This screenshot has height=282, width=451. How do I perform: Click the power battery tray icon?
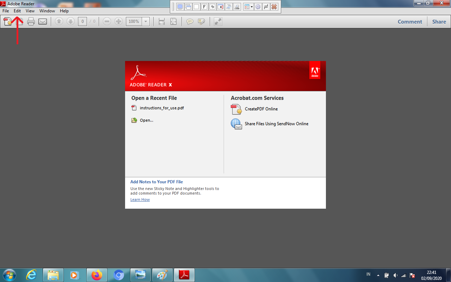coord(387,275)
